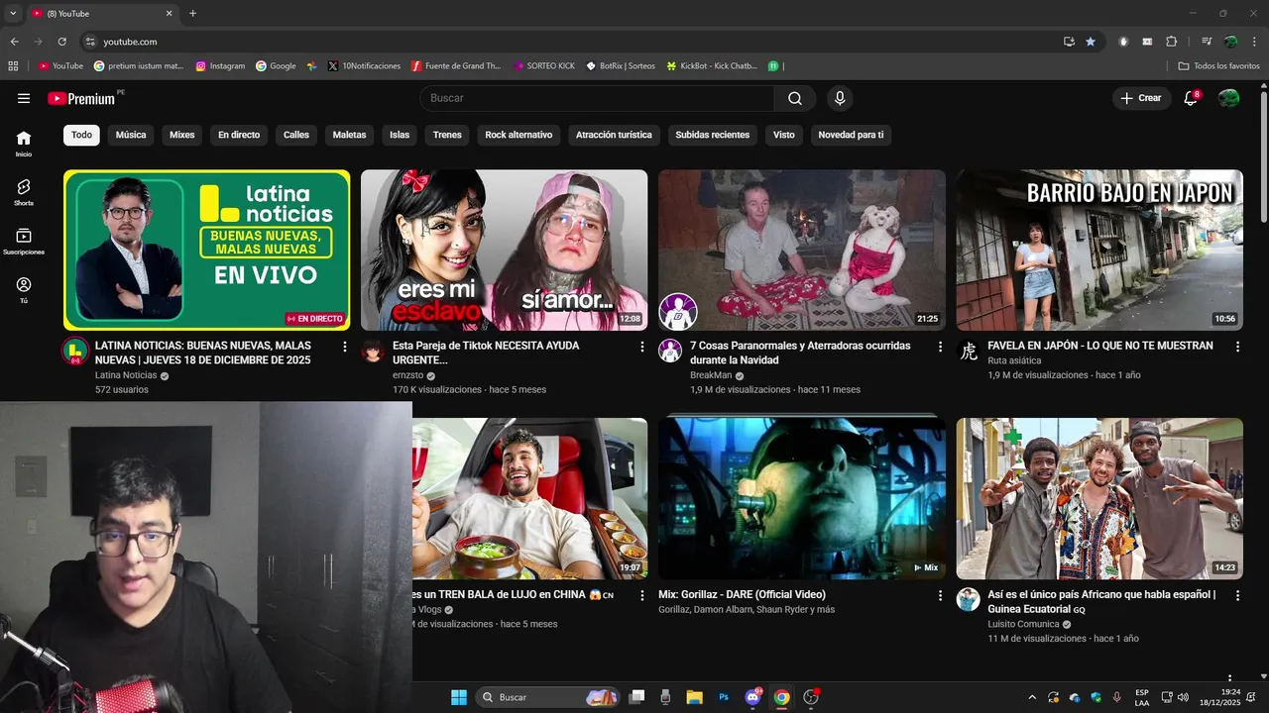Select the Rock alternativo chip
Image resolution: width=1269 pixels, height=713 pixels.
519,135
